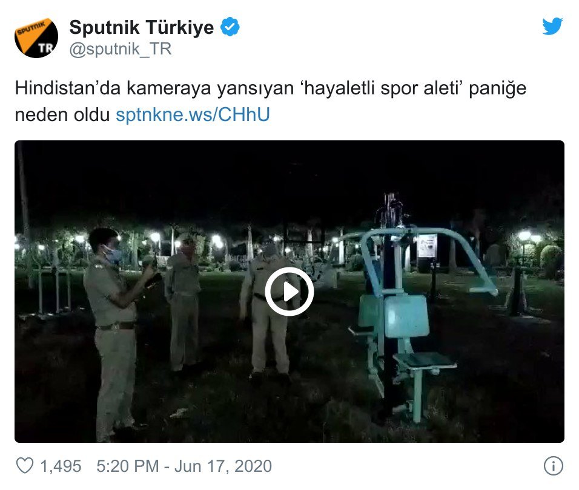Click the 1,495 likes count
Image resolution: width=579 pixels, height=490 pixels.
[x=61, y=466]
